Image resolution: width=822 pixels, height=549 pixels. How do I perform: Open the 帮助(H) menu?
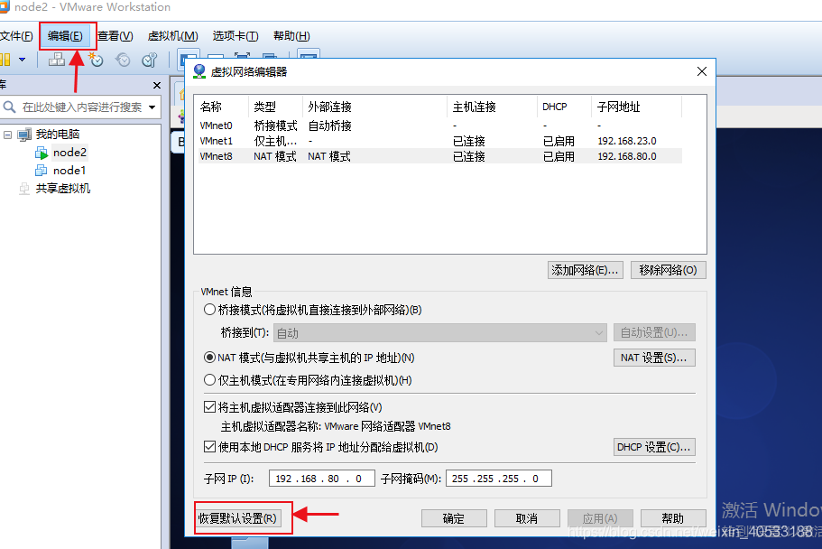click(x=291, y=36)
